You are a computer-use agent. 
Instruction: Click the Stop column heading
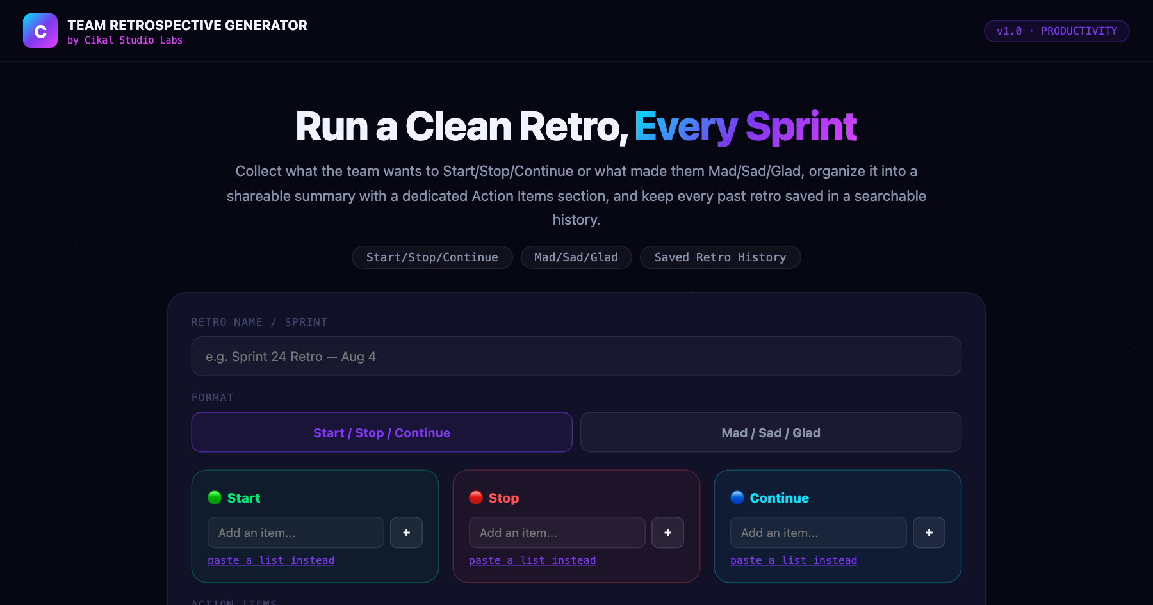[503, 498]
